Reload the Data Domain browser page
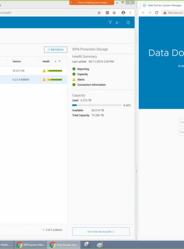184x249 pixels. click(156, 13)
